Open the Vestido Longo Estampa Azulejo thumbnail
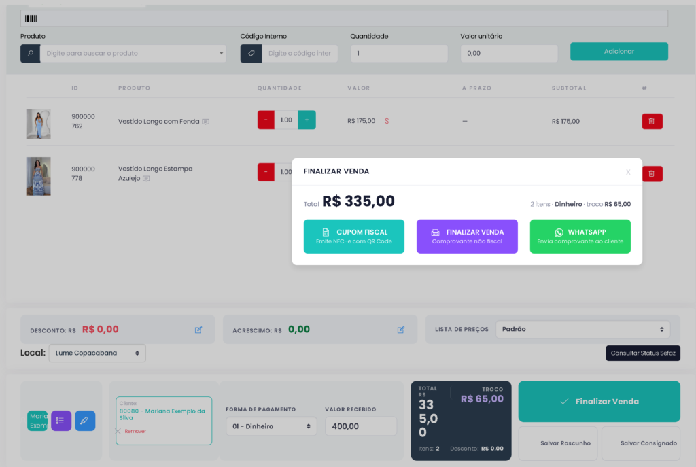 click(x=38, y=176)
